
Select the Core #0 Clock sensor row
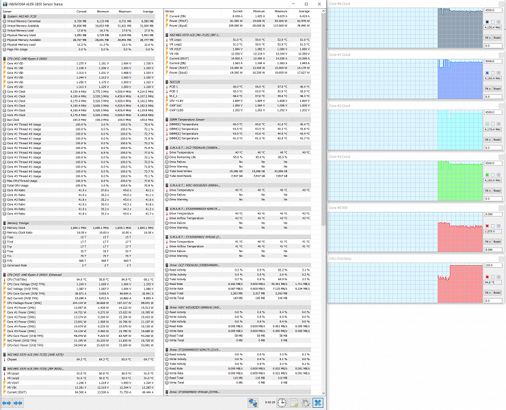pos(79,92)
